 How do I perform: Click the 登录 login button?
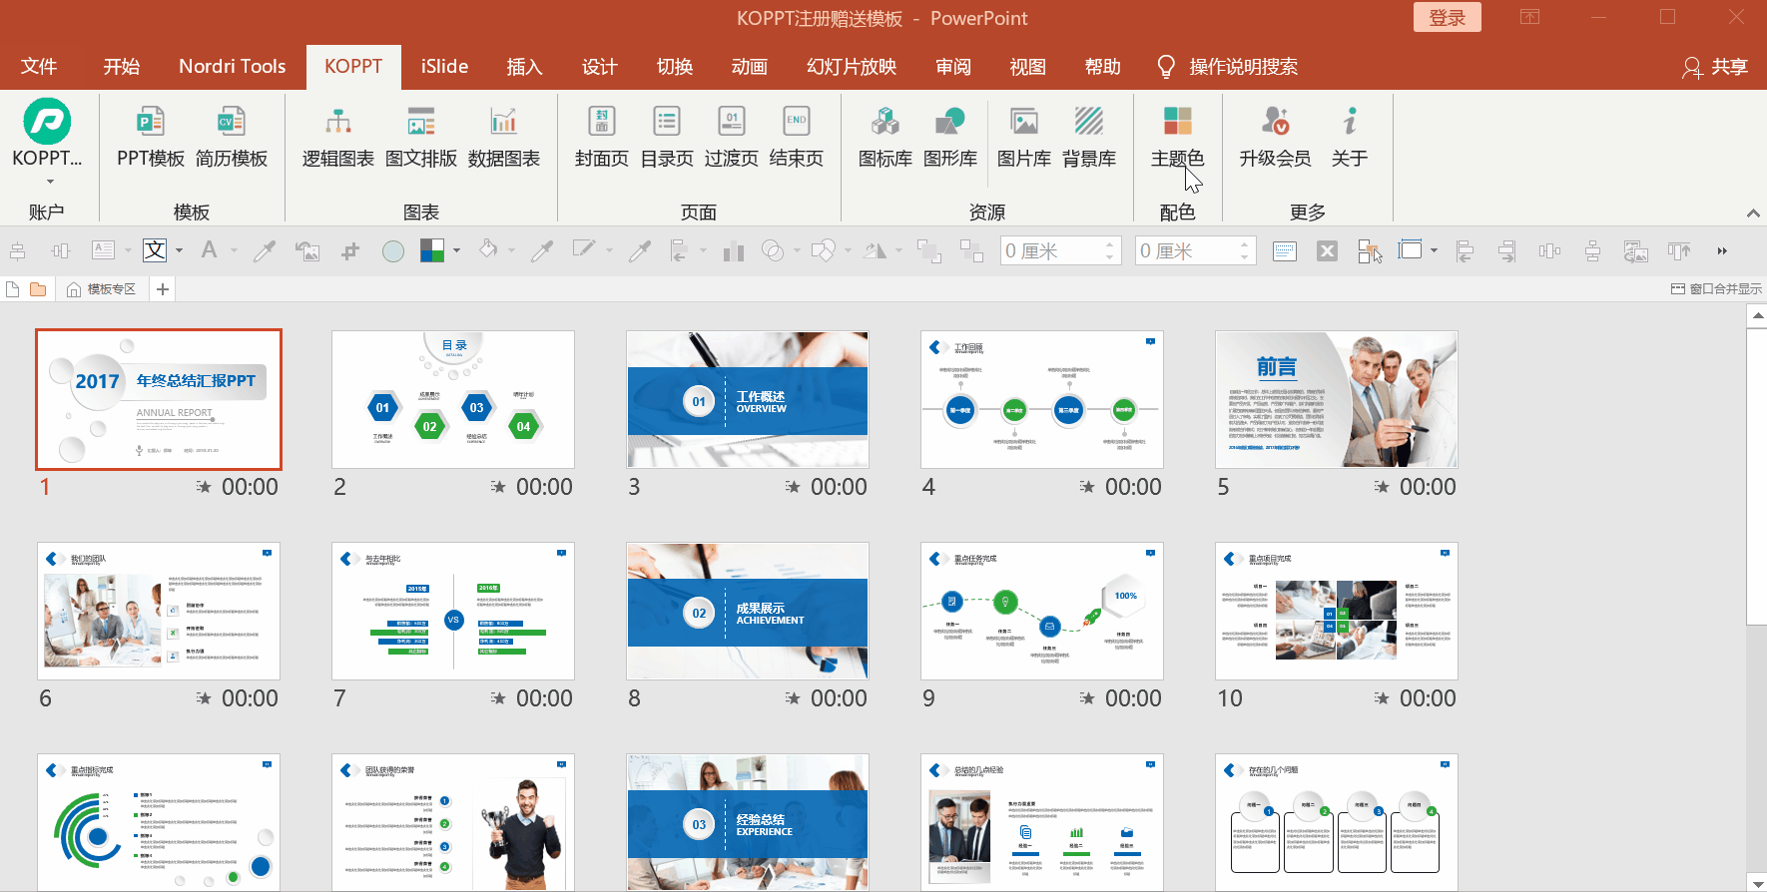(1448, 18)
